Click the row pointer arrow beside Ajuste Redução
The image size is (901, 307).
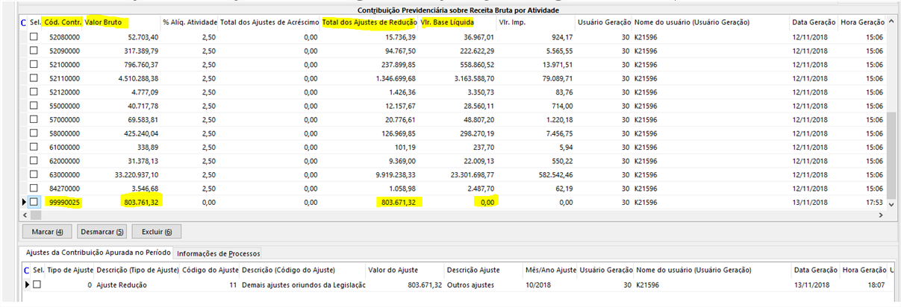pos(28,285)
